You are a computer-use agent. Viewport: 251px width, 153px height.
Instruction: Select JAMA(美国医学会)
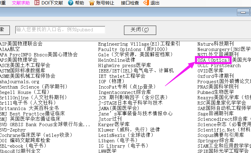pos(119,108)
